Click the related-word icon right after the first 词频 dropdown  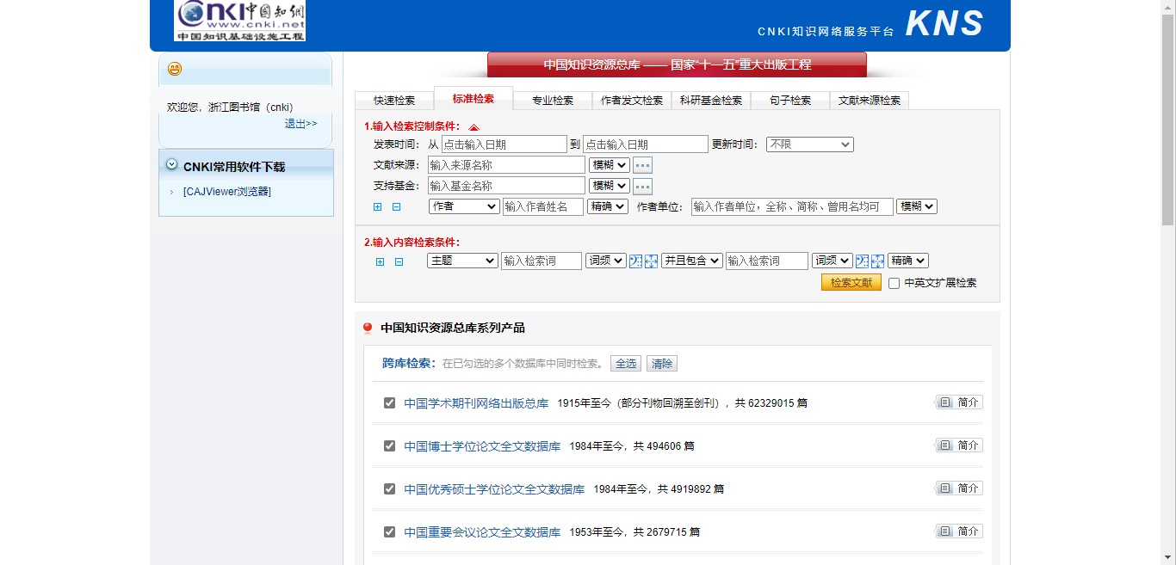click(x=635, y=261)
